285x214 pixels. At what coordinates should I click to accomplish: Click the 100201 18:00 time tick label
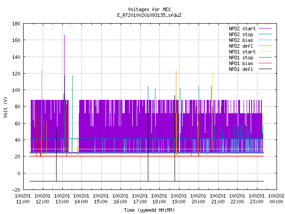click(x=159, y=199)
